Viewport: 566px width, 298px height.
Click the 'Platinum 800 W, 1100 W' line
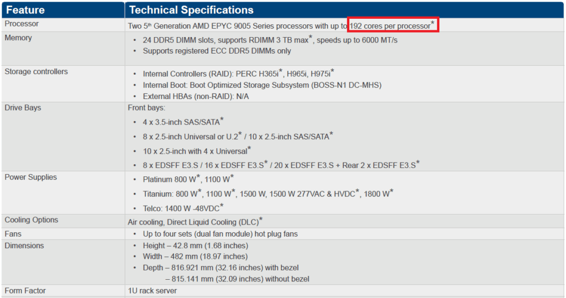click(x=188, y=179)
